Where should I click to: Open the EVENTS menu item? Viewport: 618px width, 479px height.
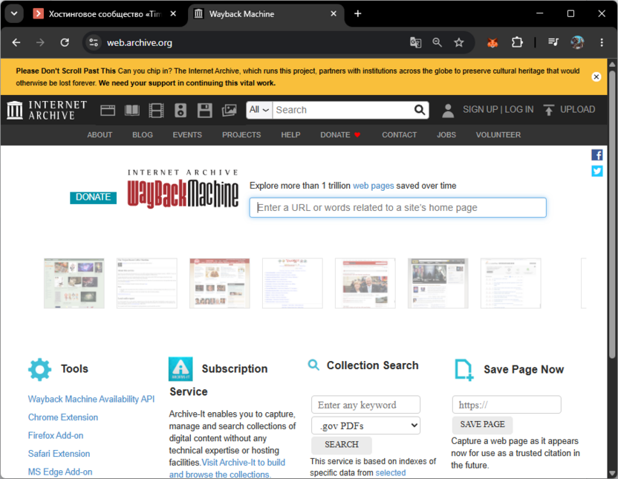pos(187,134)
